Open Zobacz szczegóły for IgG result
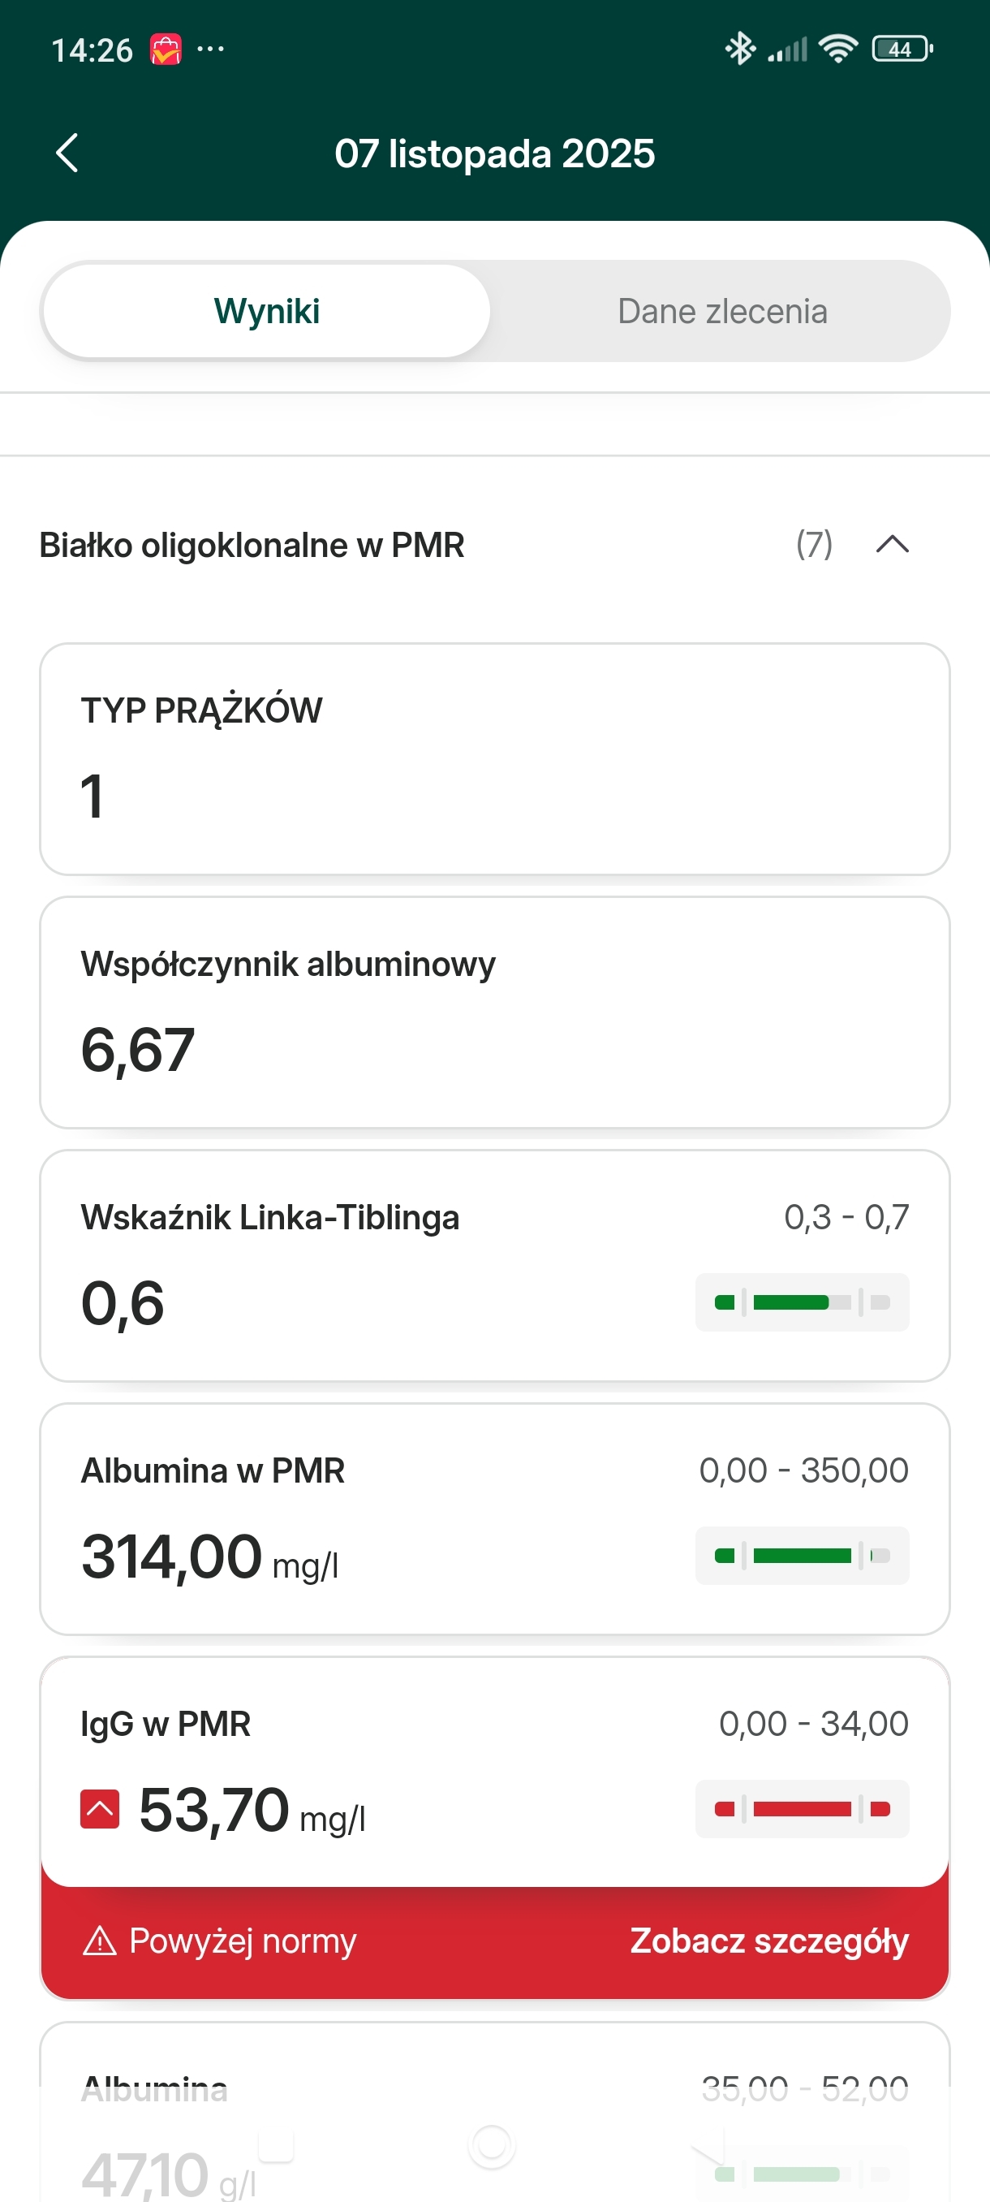Screen dimensions: 990x2202 click(x=768, y=1941)
